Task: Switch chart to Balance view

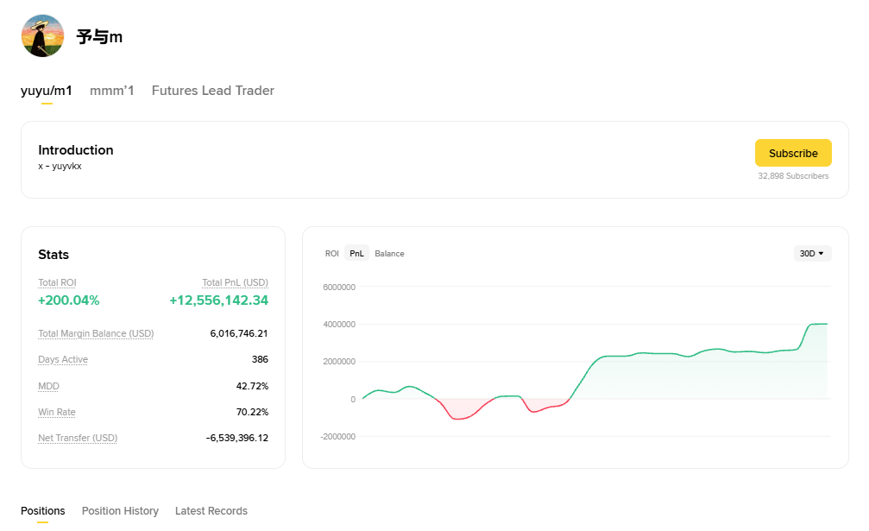Action: tap(389, 253)
